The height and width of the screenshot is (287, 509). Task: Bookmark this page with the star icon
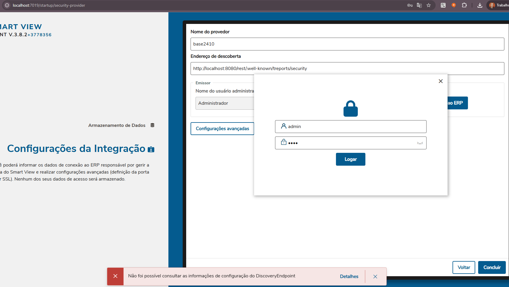click(429, 5)
